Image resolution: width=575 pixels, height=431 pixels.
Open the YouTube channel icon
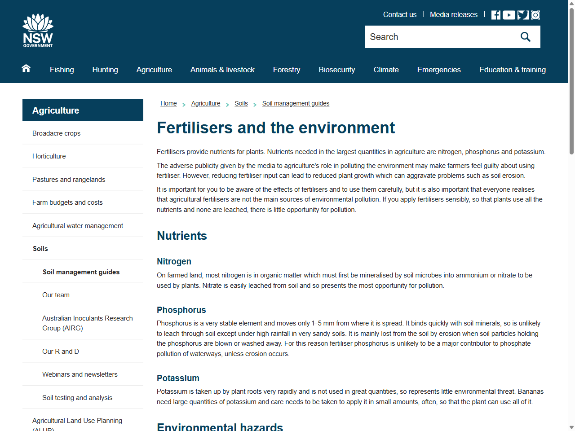coord(509,14)
